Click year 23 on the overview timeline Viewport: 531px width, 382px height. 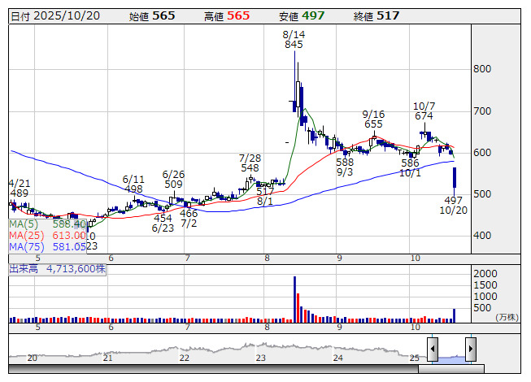[x=260, y=358]
